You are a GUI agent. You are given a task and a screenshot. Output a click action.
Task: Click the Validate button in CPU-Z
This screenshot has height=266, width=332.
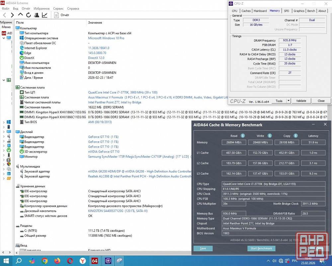[x=301, y=101]
